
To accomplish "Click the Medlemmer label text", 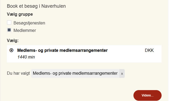I will click(25, 30).
